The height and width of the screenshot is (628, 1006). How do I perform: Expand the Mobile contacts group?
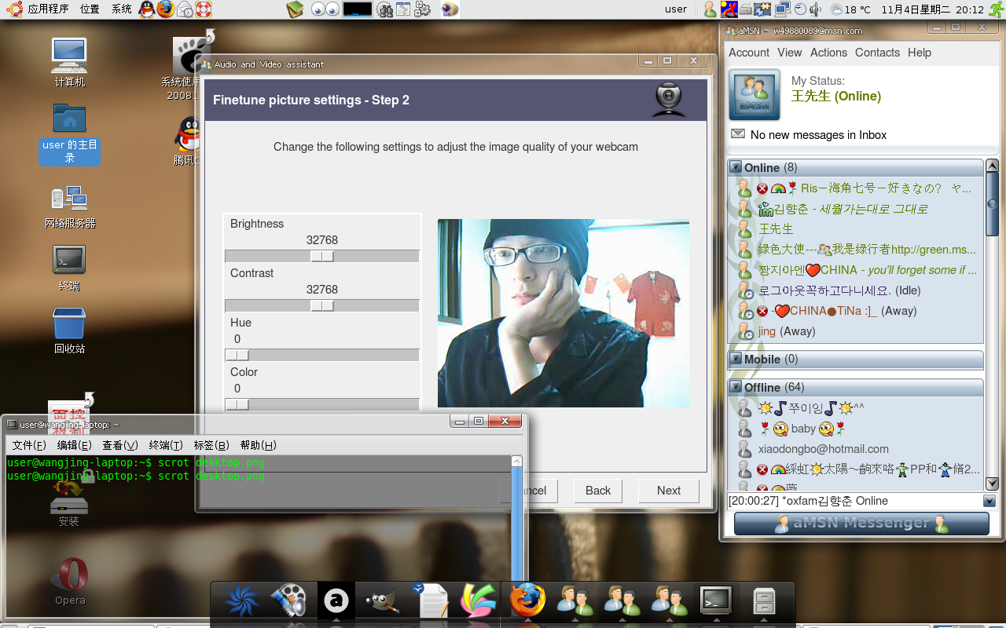coord(736,359)
